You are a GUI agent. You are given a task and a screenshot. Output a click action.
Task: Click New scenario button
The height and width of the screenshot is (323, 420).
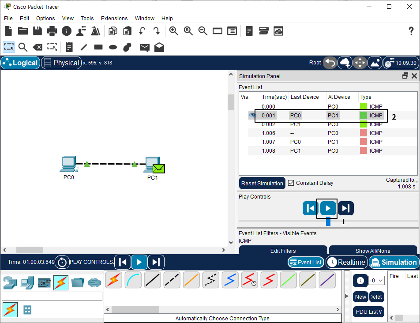[x=360, y=297]
